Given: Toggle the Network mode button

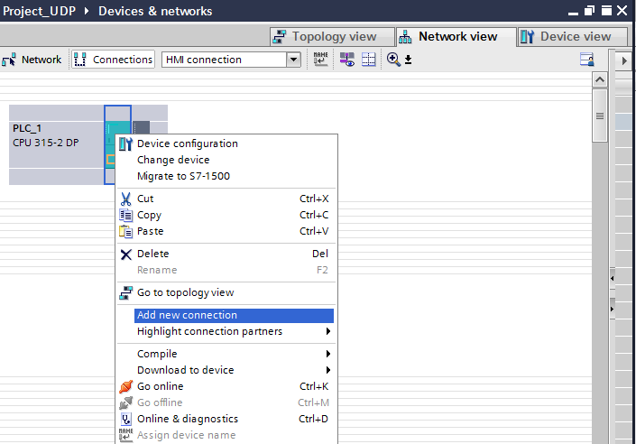Looking at the screenshot, I should (x=32, y=60).
